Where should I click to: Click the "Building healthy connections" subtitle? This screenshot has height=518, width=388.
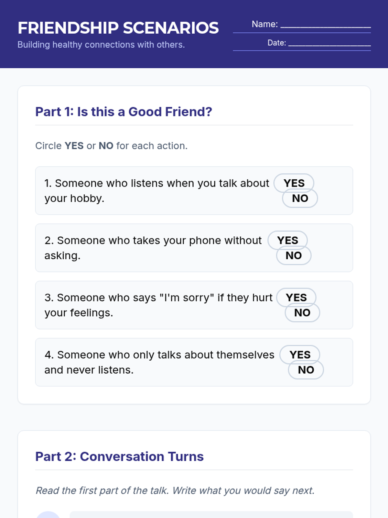[x=101, y=45]
